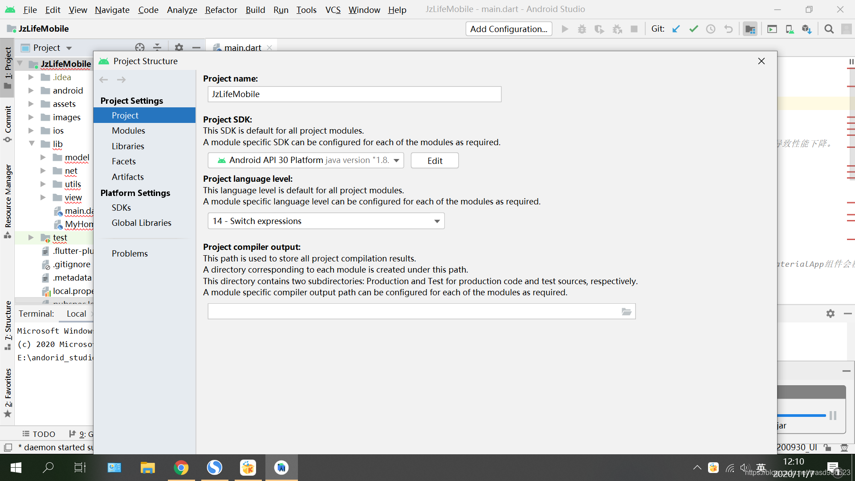The height and width of the screenshot is (481, 855).
Task: Open the Structure side tab
Action: [x=8, y=326]
